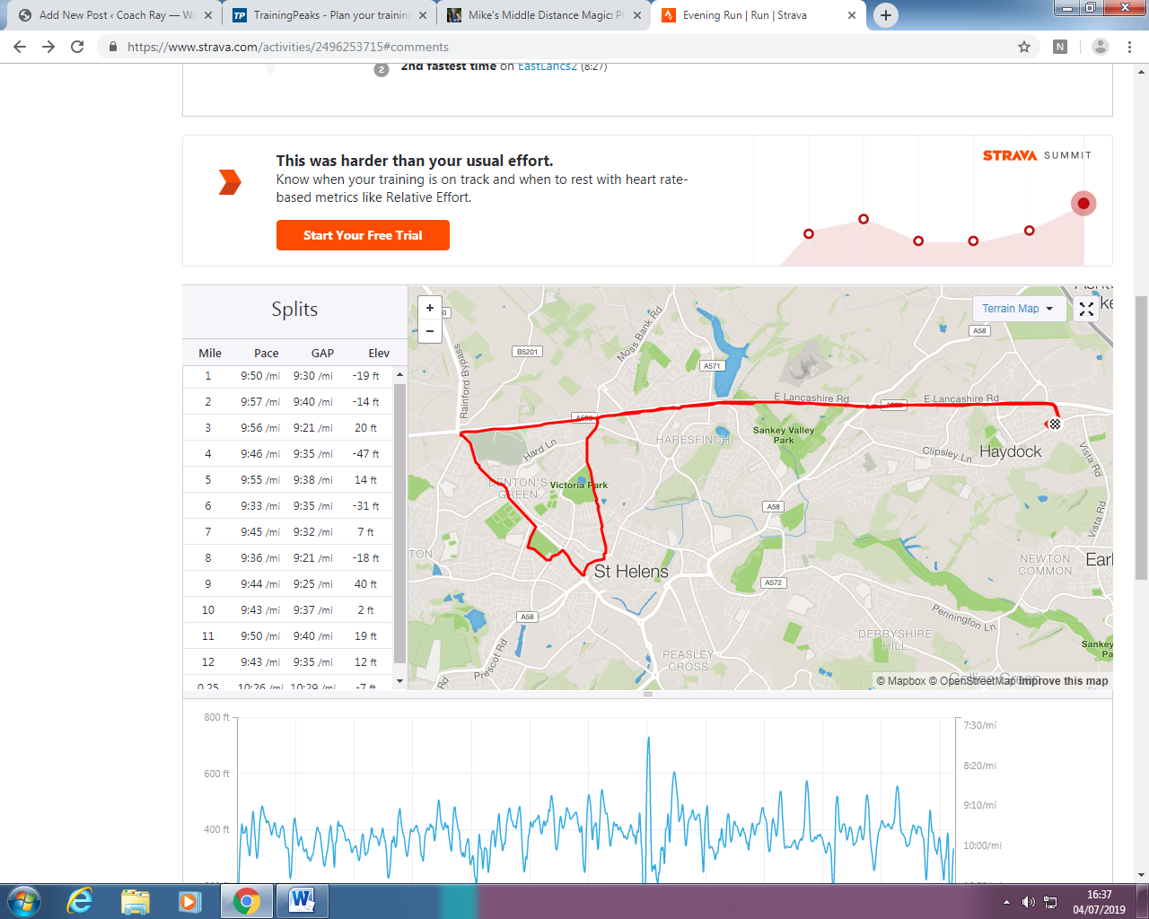1149x919 pixels.
Task: Zoom in on the route map
Action: click(x=430, y=308)
